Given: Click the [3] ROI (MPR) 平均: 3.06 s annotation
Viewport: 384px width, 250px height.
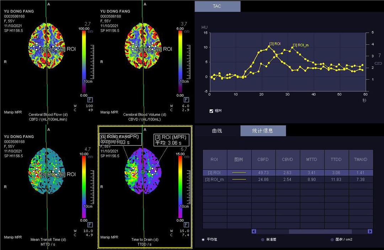Looking at the screenshot, I should tap(171, 140).
